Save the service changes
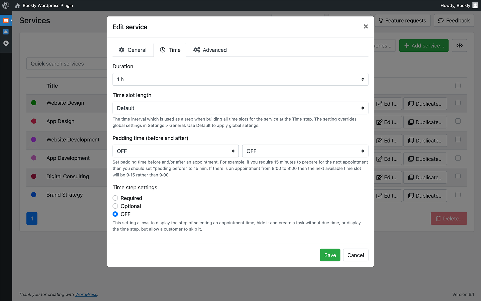The image size is (481, 301). (330, 255)
